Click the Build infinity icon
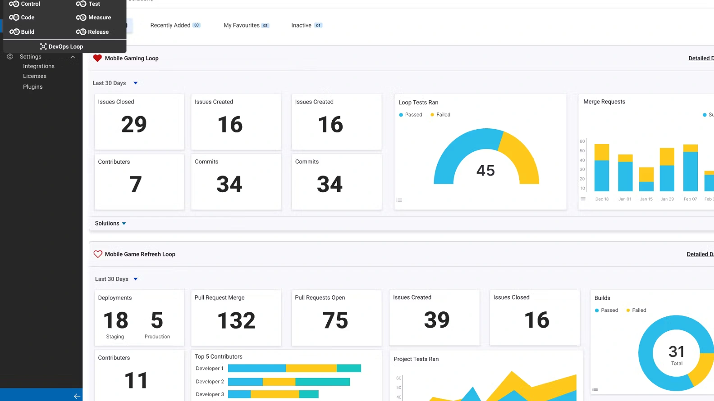The image size is (714, 401). 14,32
